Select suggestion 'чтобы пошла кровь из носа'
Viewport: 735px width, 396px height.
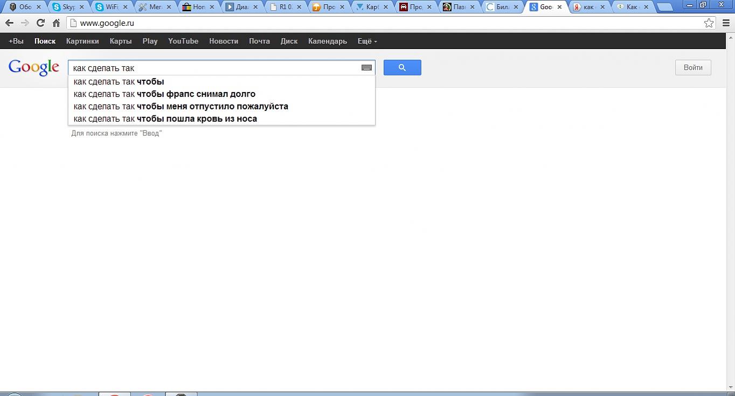tap(221, 119)
